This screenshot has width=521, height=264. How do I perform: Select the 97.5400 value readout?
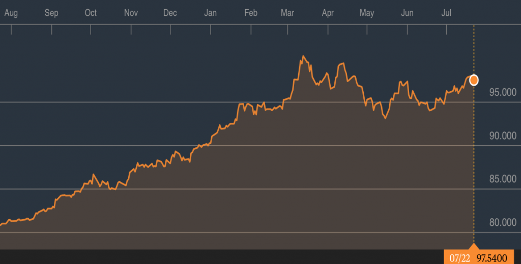point(491,258)
